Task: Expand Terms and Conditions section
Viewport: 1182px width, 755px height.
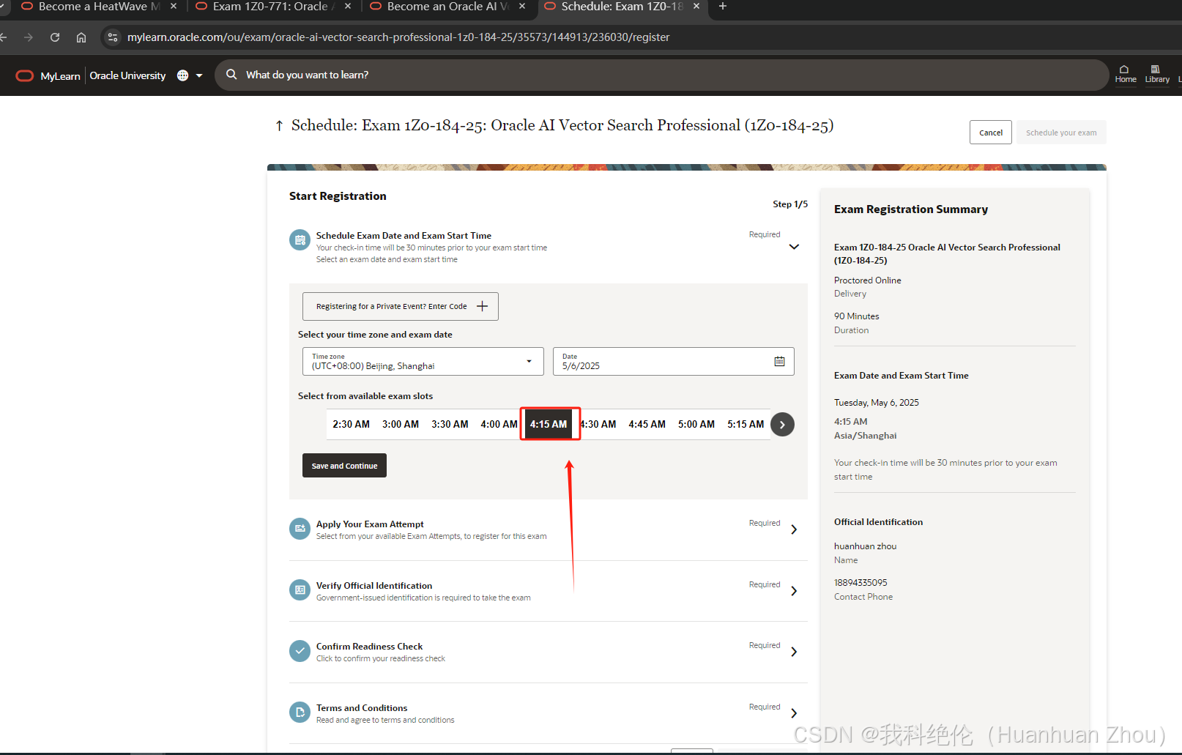Action: (x=794, y=713)
